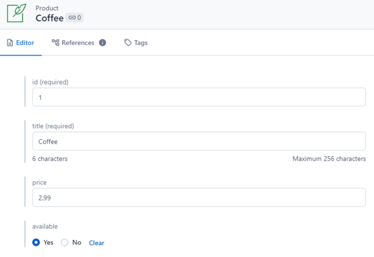Switch to the Editor tab
Image resolution: width=374 pixels, height=257 pixels.
click(21, 43)
